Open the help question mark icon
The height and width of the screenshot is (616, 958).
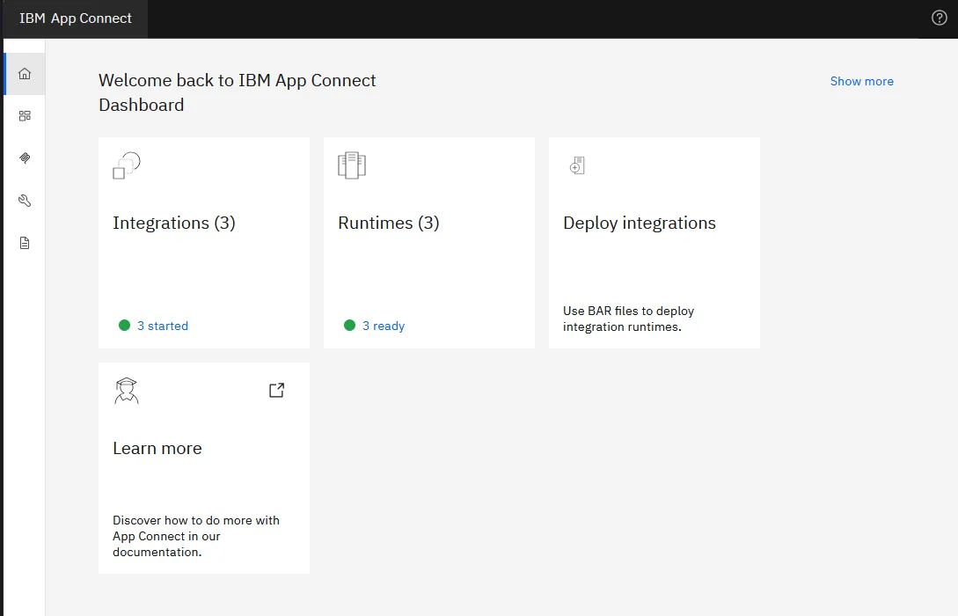[939, 18]
